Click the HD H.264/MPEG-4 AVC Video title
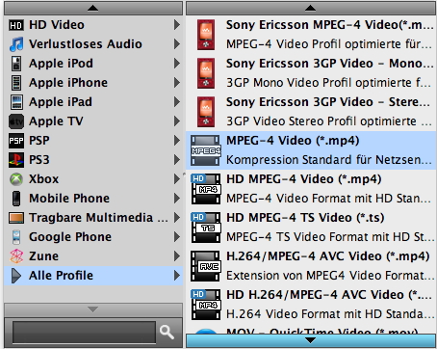Image resolution: width=437 pixels, height=349 pixels. tap(329, 295)
